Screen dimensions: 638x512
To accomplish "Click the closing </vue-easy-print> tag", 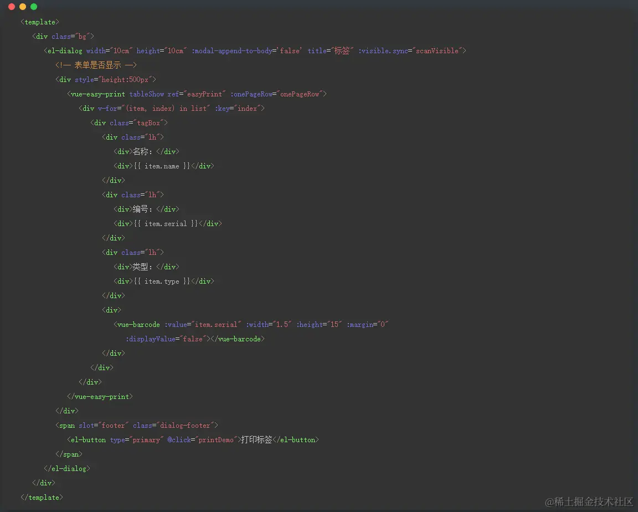I will coord(100,396).
